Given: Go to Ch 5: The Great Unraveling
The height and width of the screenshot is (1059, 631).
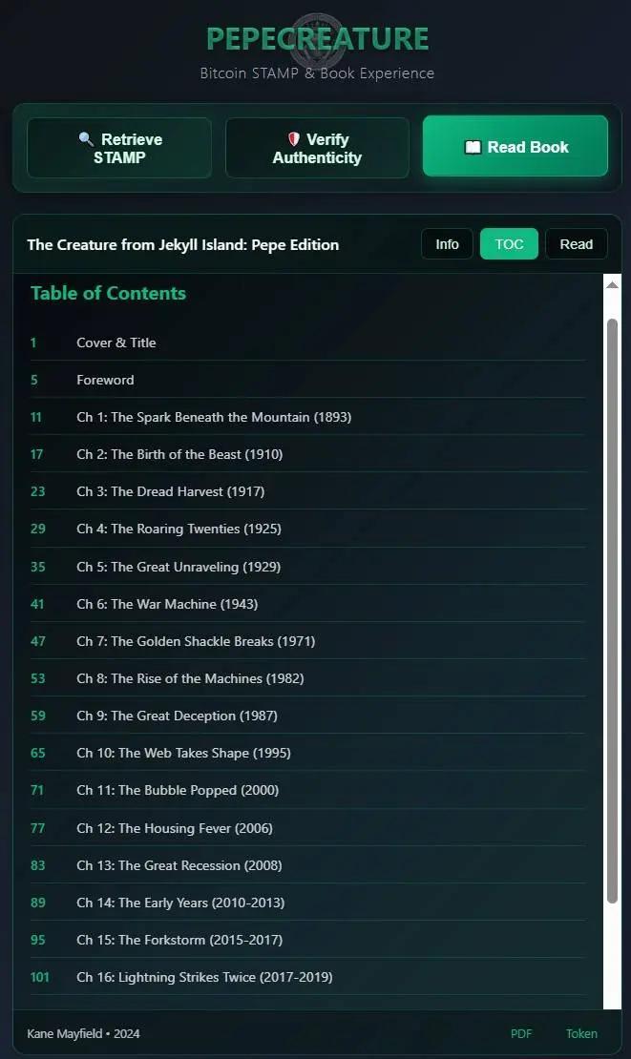Looking at the screenshot, I should (x=307, y=567).
